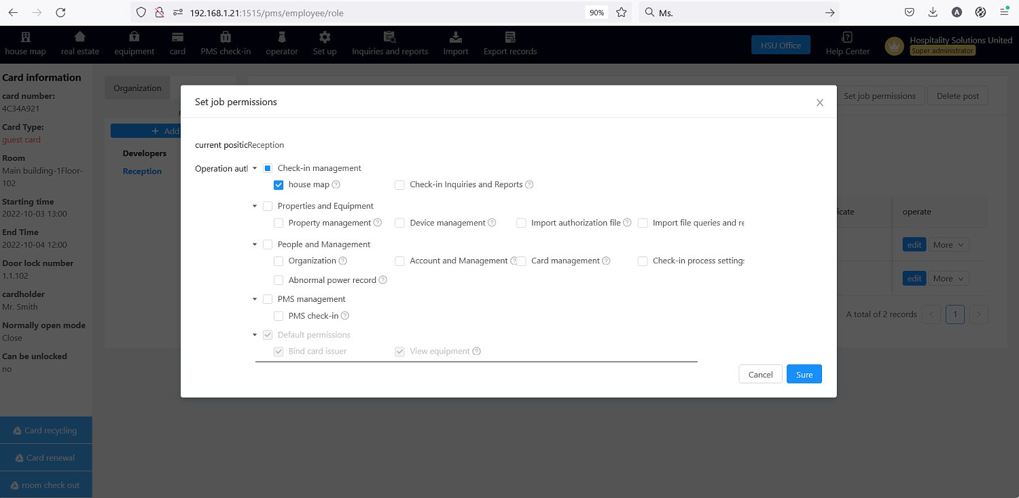Click help icon beside Import authorization file
1019x498 pixels.
[627, 223]
